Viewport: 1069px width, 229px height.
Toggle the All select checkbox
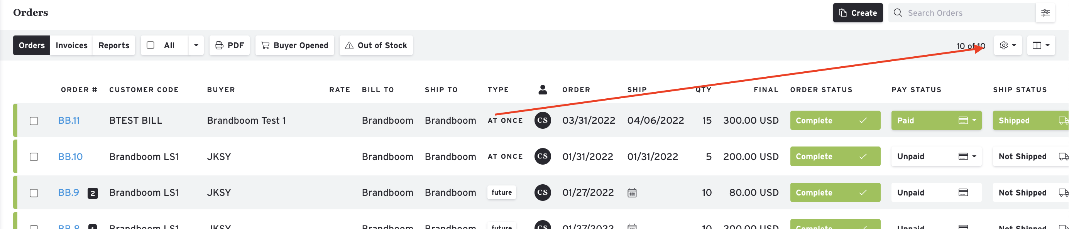(x=151, y=45)
